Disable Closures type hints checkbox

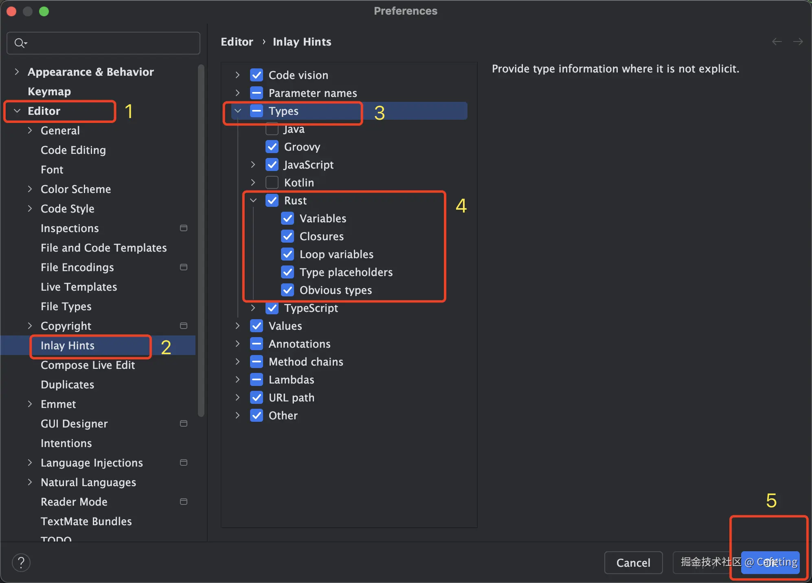pos(287,236)
